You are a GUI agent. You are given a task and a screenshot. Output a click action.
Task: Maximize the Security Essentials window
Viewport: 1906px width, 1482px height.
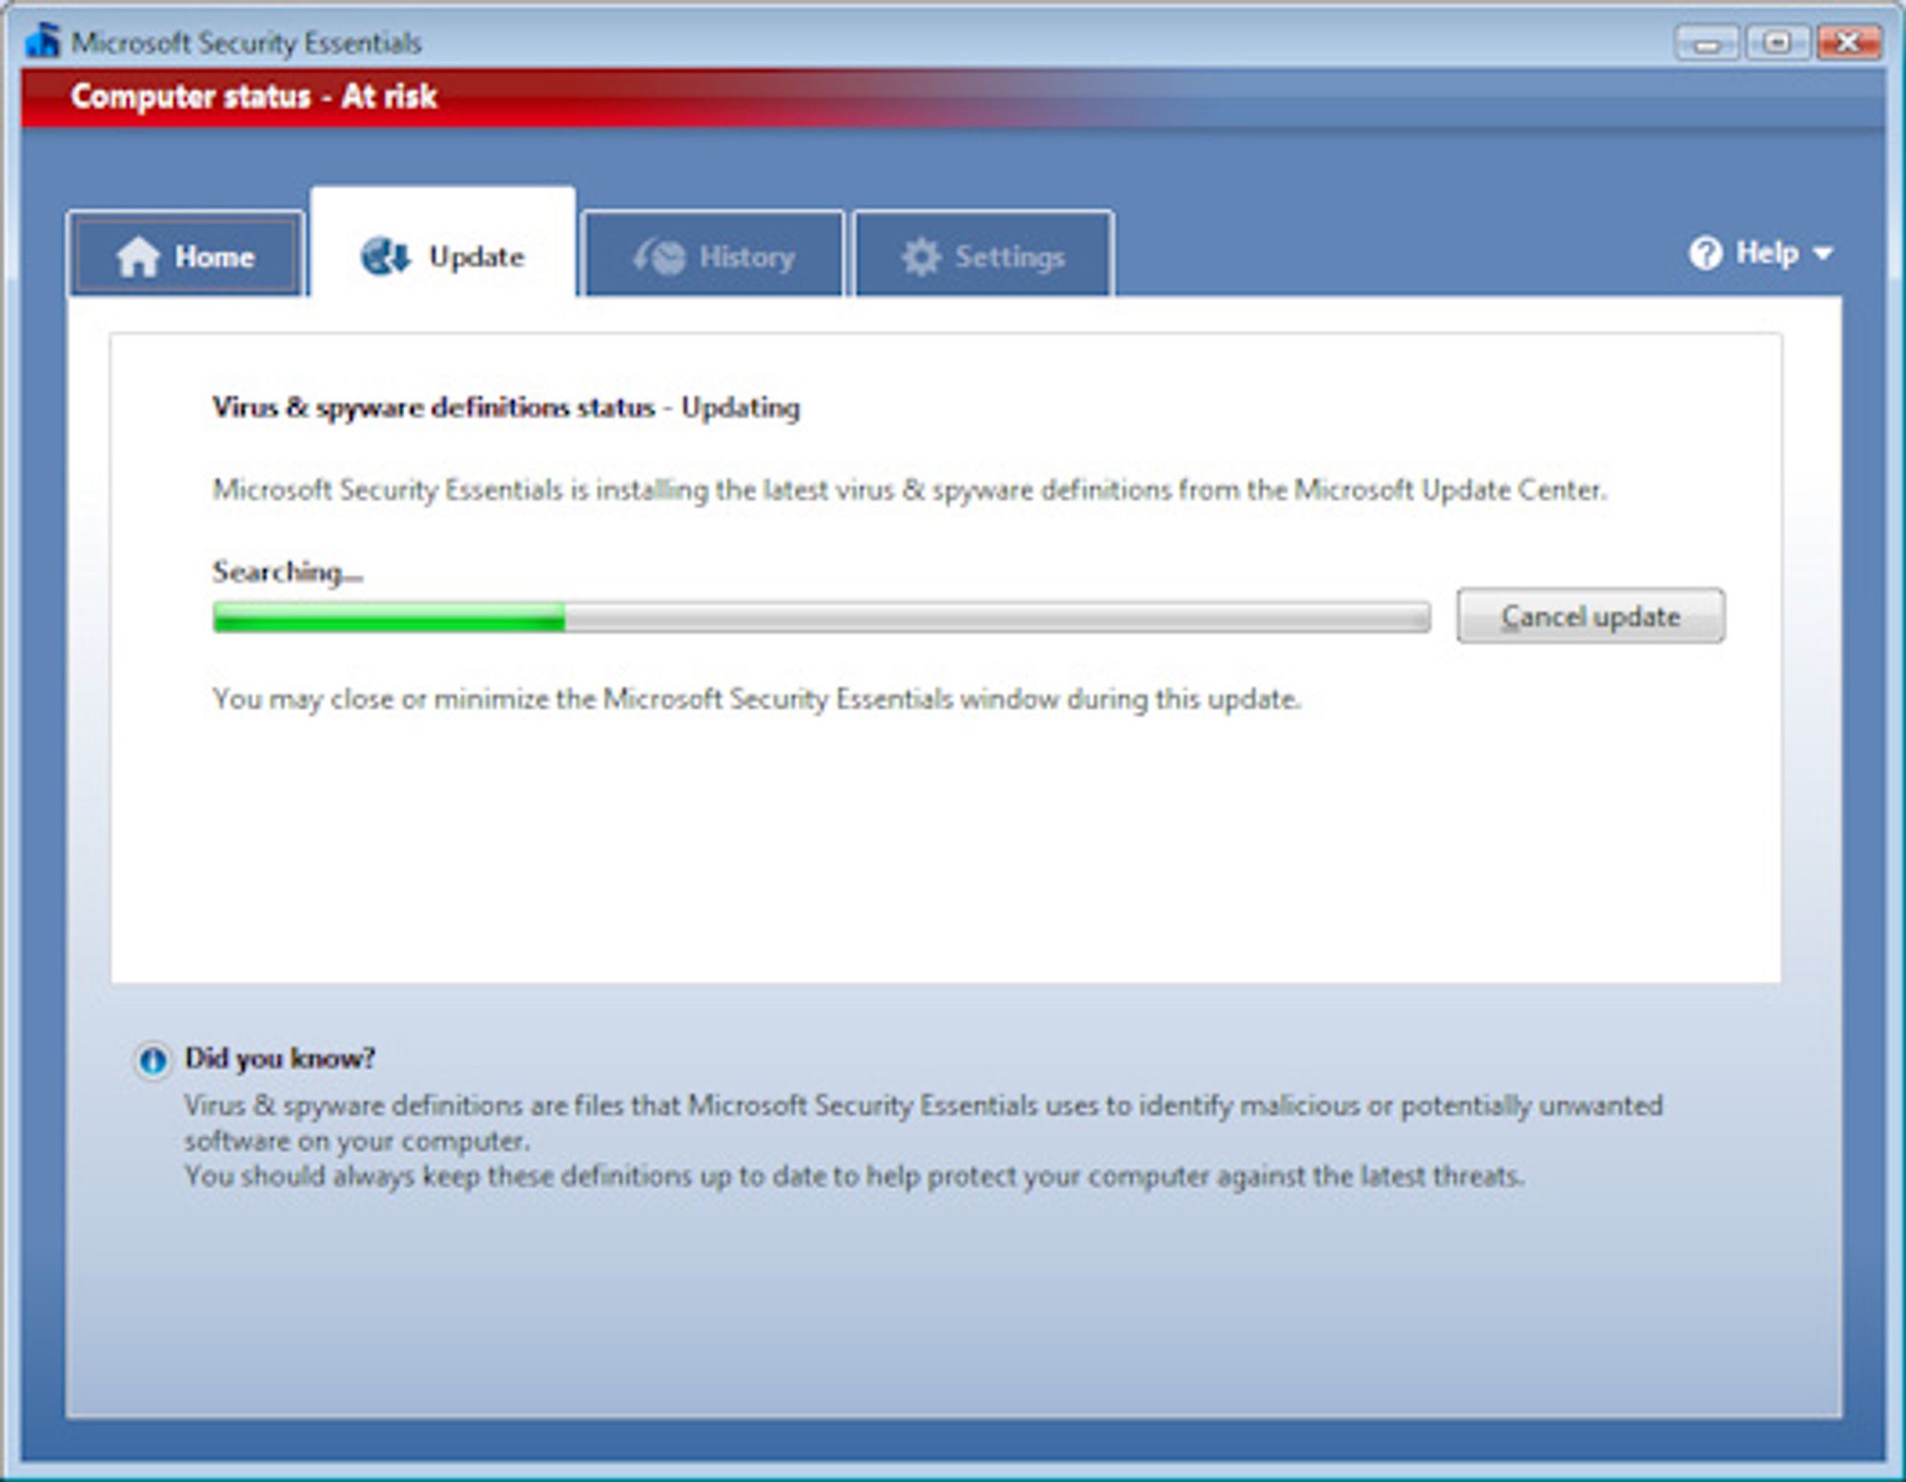click(x=1777, y=43)
